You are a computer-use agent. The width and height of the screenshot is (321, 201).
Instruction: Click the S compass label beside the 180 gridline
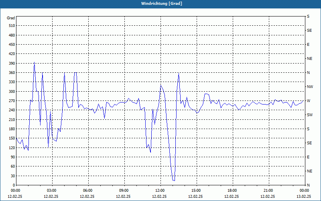point(308,129)
